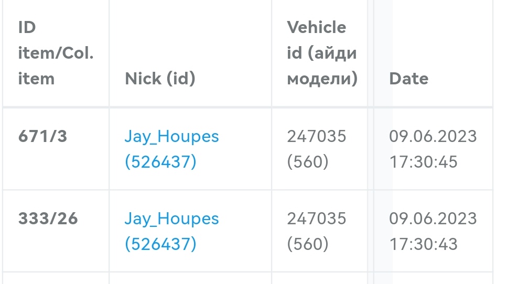Click model id (560) in the 671/3 row
This screenshot has width=518, height=284.
click(x=308, y=162)
